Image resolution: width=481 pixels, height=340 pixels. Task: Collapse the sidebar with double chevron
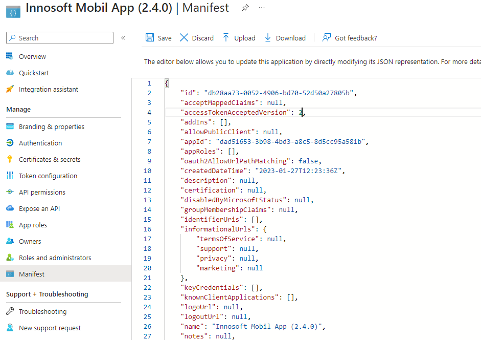[123, 38]
